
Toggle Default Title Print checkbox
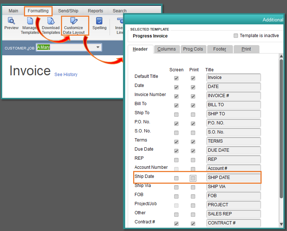[193, 78]
